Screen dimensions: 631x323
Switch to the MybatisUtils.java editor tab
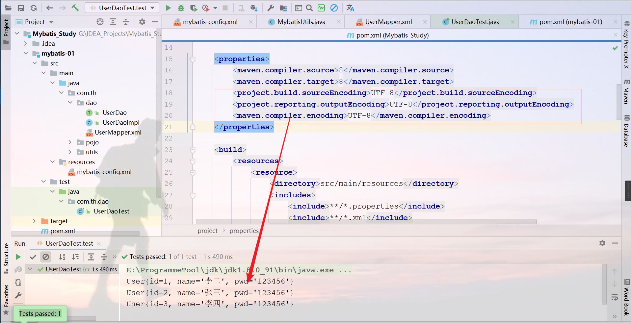tap(301, 22)
